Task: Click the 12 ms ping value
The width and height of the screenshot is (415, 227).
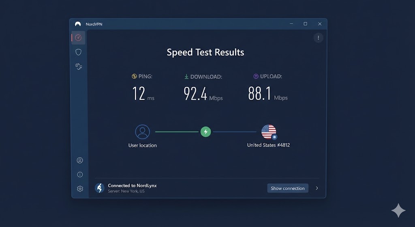Action: point(143,94)
